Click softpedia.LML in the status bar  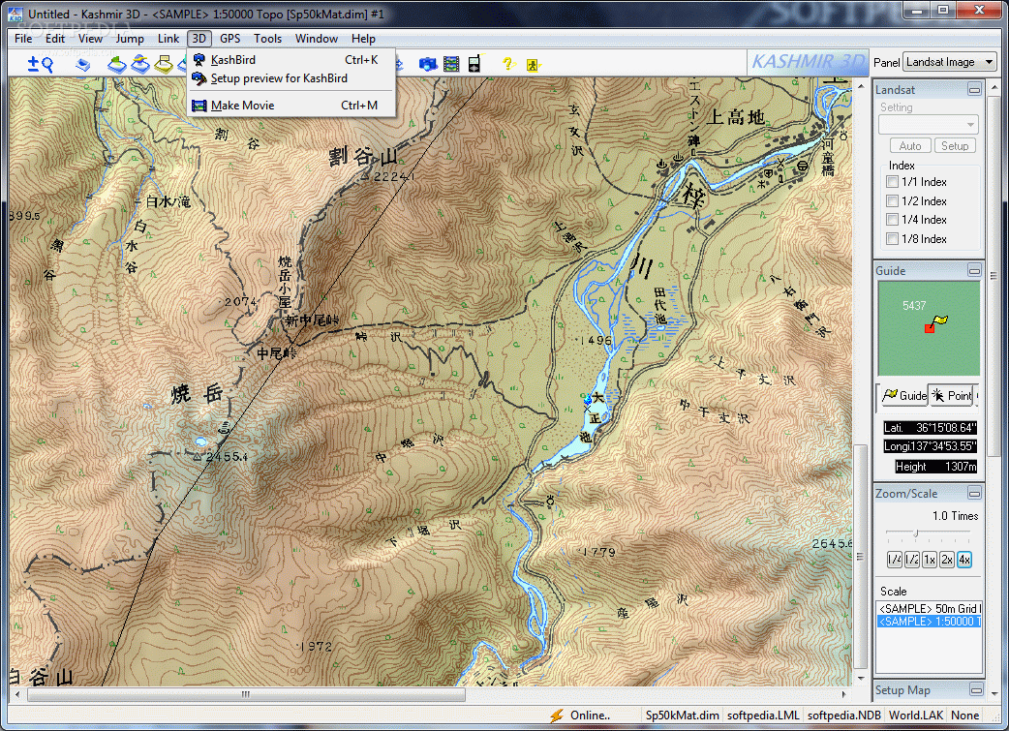coord(763,715)
